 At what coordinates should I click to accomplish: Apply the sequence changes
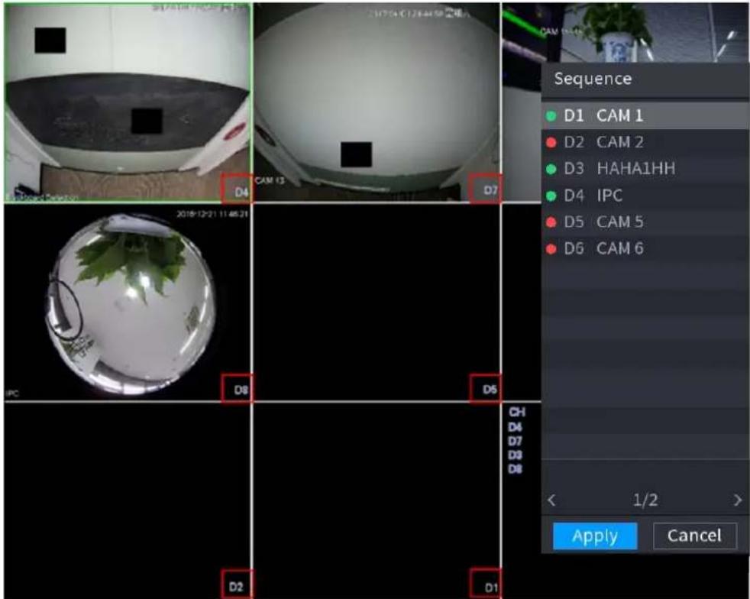pos(595,536)
